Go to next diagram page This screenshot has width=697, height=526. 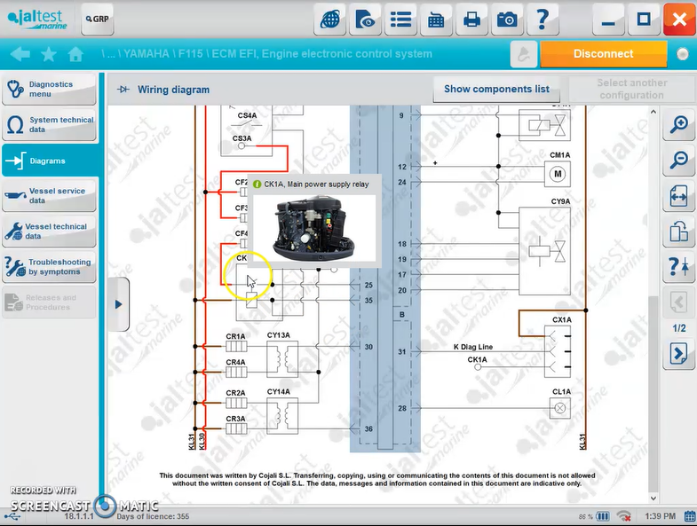click(x=678, y=354)
